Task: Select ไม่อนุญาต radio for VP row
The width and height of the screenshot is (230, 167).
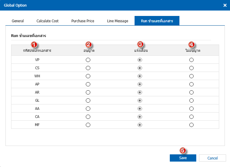Action: [x=191, y=60]
